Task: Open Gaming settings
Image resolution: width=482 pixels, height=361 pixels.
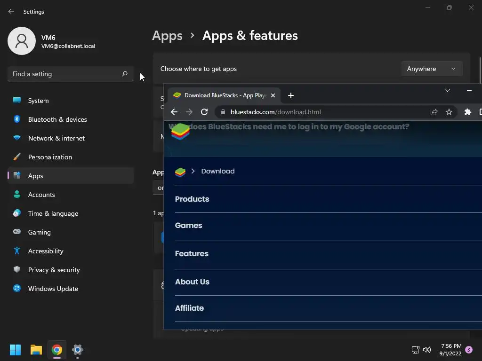Action: [x=71, y=232]
